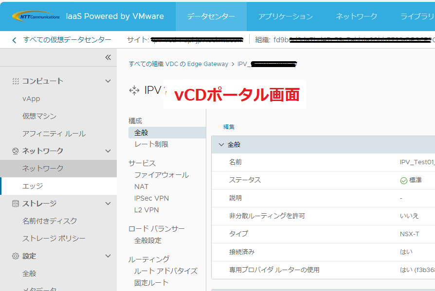Viewport: 435px width, 291px height.
Task: Open the アプリケーション top tab
Action: (286, 17)
